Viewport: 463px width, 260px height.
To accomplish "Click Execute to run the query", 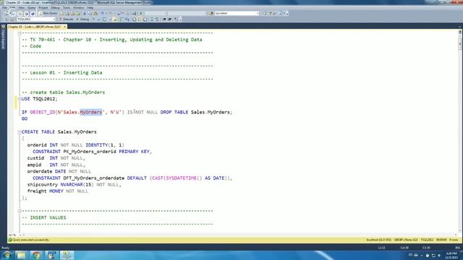I will [66, 19].
